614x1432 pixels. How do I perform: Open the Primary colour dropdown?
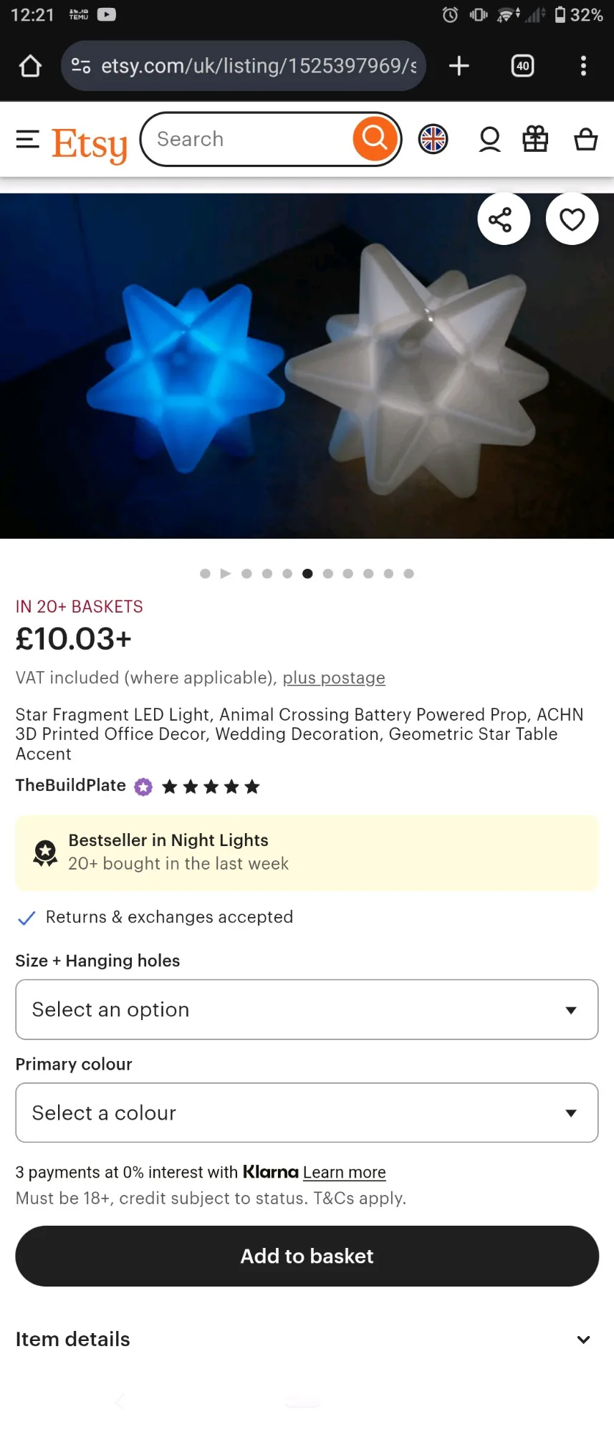[x=307, y=1113]
